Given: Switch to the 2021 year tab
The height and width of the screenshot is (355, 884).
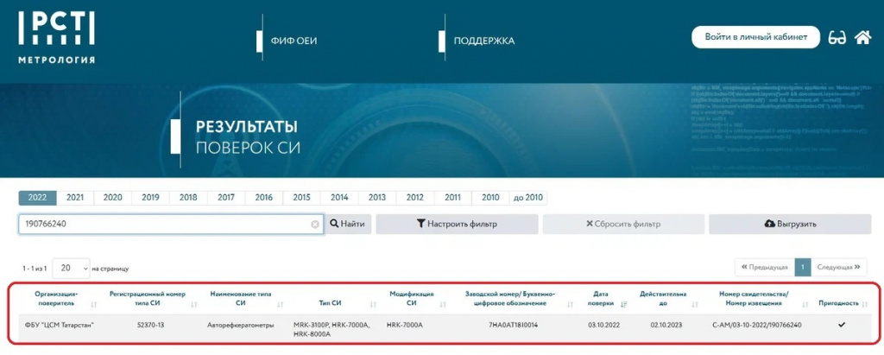Looking at the screenshot, I should point(75,198).
